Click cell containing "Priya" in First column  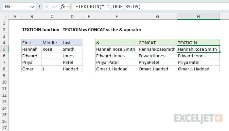31,62
